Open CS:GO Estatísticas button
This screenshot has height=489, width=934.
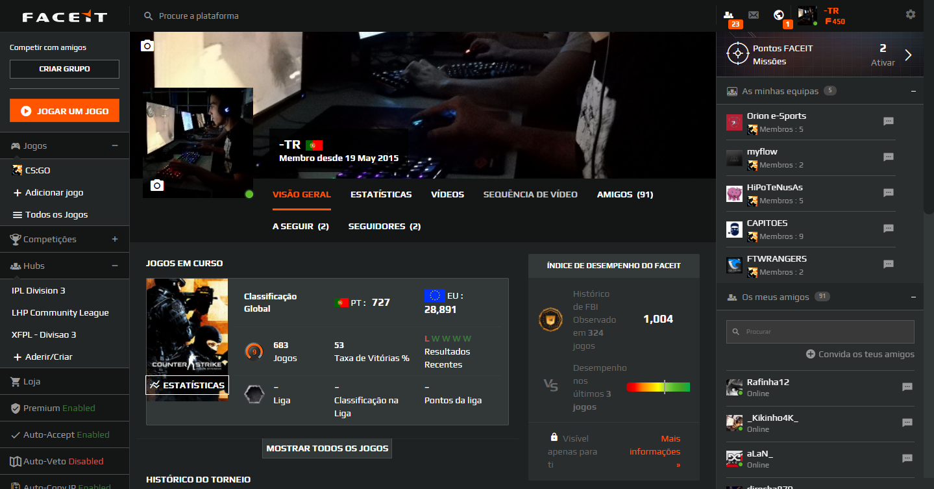(187, 385)
